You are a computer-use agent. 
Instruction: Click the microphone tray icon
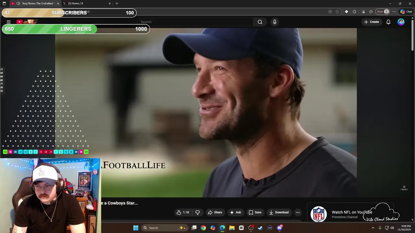[380, 228]
